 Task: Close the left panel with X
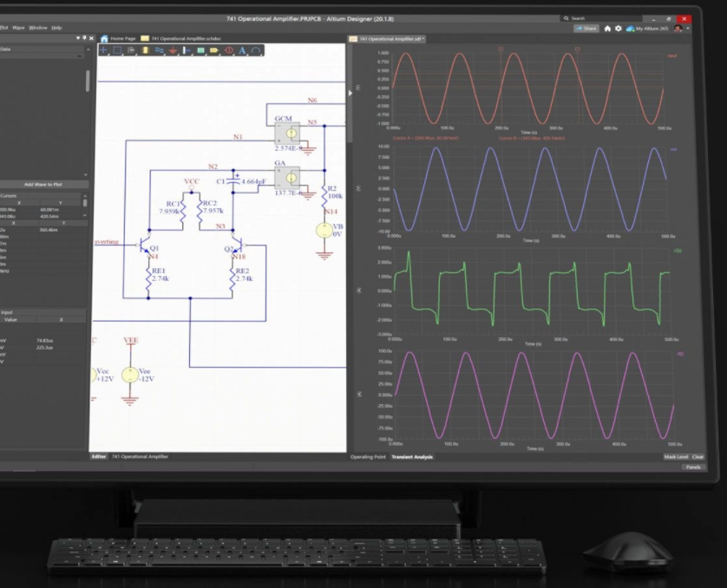point(91,38)
